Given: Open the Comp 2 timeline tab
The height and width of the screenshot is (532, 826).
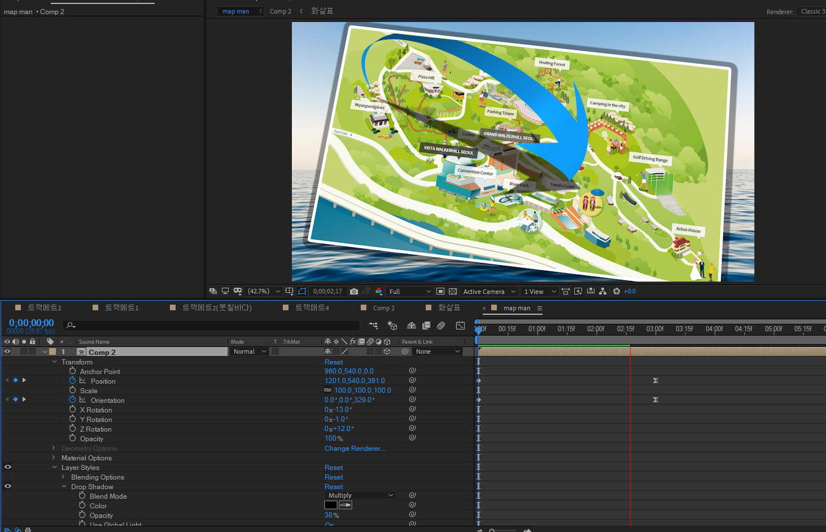Looking at the screenshot, I should pyautogui.click(x=383, y=308).
